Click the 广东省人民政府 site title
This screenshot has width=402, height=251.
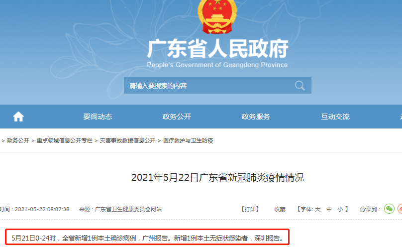[217, 48]
